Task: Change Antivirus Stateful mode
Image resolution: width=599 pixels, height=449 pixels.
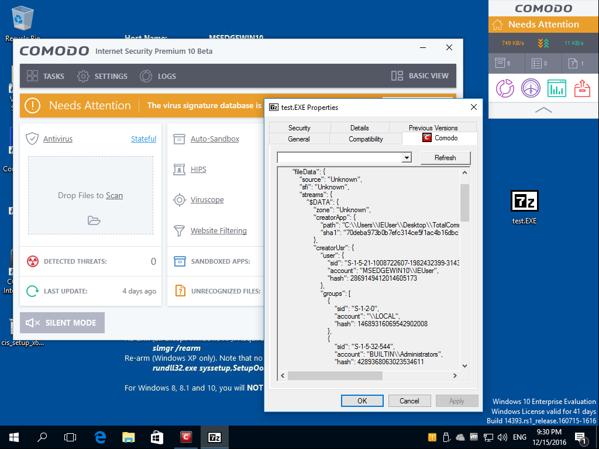Action: (x=144, y=139)
